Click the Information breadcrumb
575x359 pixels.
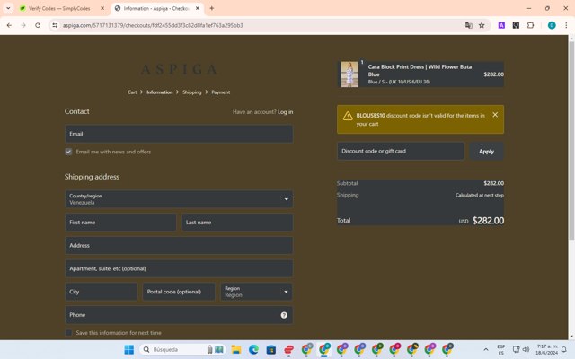coord(160,92)
